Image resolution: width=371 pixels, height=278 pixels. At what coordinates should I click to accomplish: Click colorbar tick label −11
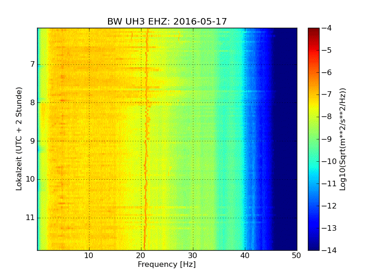[x=329, y=183]
